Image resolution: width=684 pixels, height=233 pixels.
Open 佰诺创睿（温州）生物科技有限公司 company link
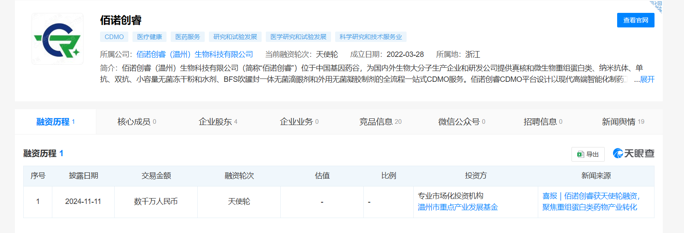click(194, 54)
